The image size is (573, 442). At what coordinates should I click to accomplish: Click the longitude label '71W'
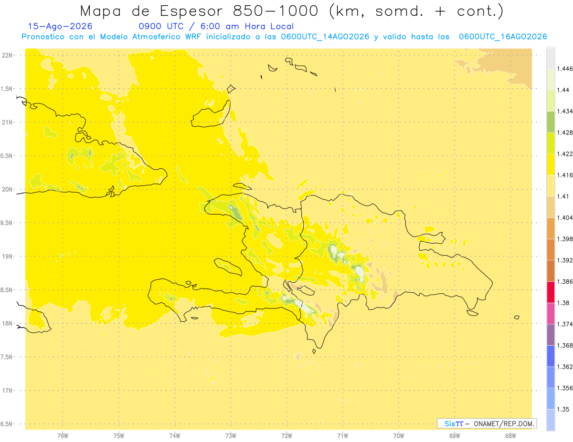click(342, 435)
